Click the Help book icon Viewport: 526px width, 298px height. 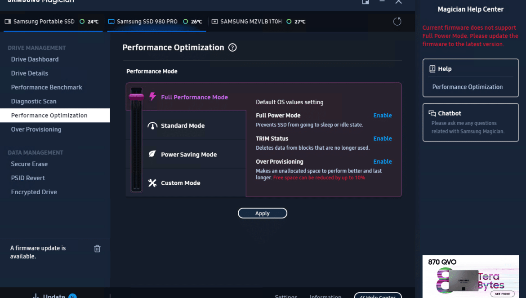pyautogui.click(x=432, y=69)
